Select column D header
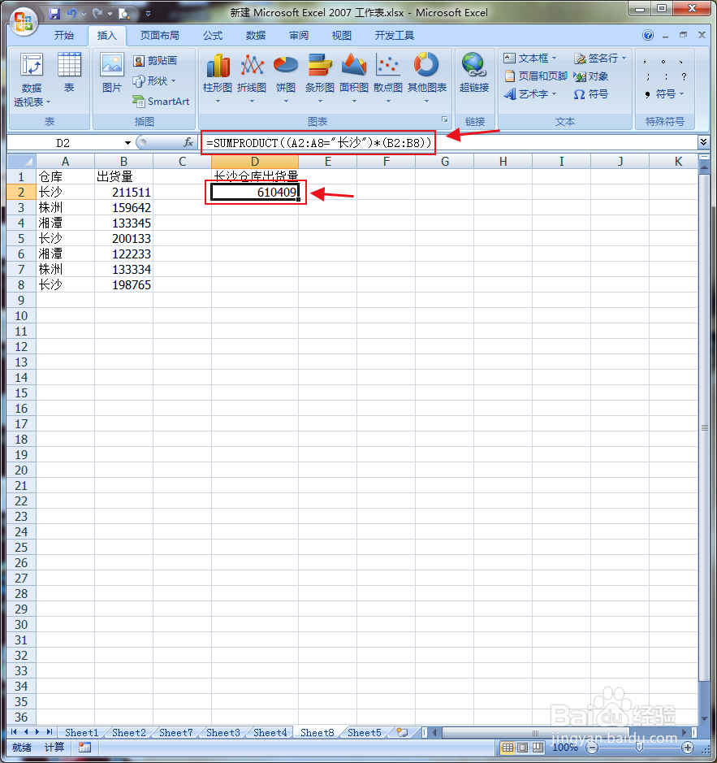The height and width of the screenshot is (763, 717). (254, 161)
